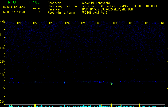Viewport: 168px width, 107px height.
Task: Click receiver value ICOM IC-575 53.7492 MHz USB
Action: click(107, 9)
